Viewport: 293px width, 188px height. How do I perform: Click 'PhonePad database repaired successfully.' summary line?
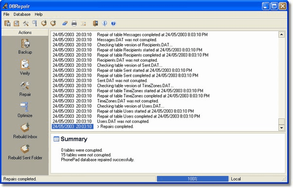[97, 160]
